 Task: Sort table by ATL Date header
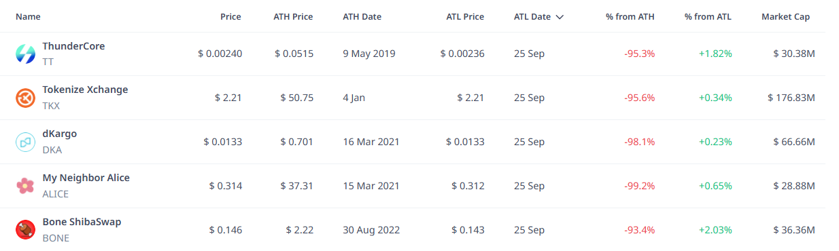(x=532, y=17)
